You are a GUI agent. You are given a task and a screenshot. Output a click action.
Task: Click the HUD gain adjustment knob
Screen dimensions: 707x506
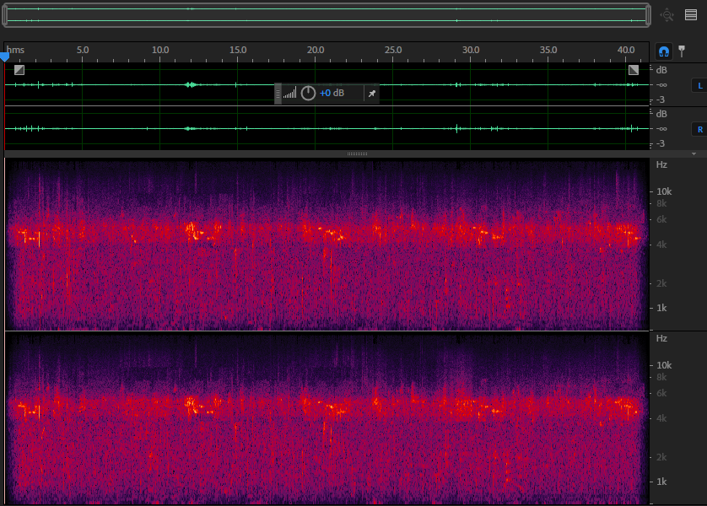click(x=309, y=94)
